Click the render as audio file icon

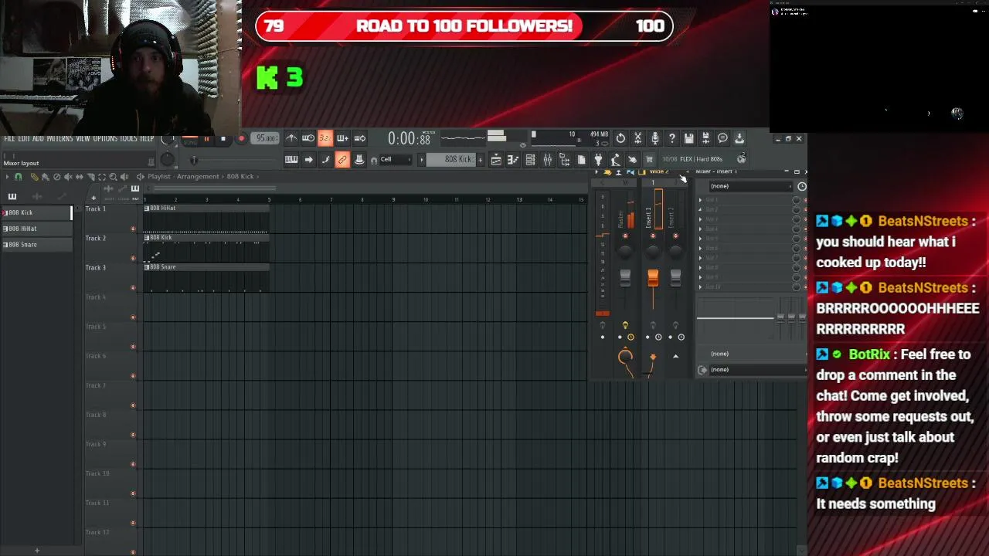click(x=705, y=138)
